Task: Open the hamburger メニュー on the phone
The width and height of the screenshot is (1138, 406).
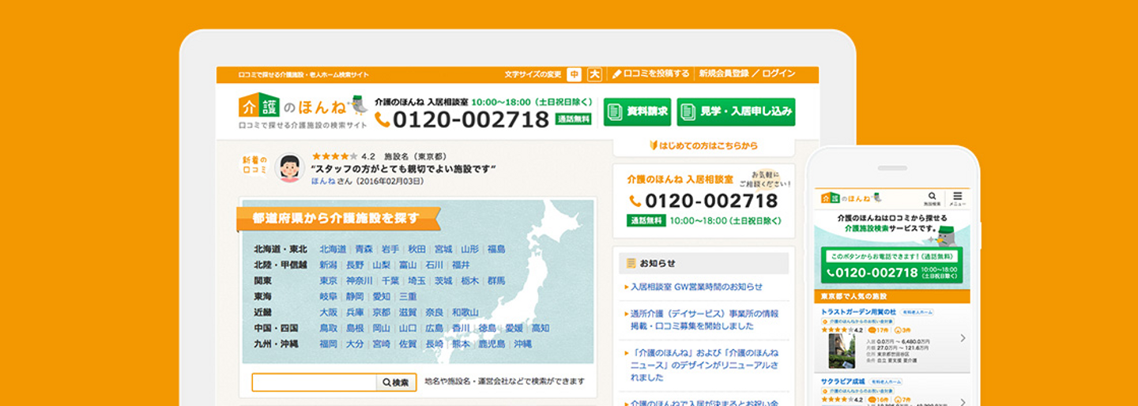Action: click(957, 198)
